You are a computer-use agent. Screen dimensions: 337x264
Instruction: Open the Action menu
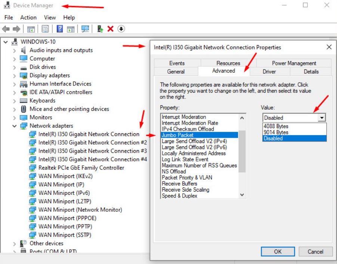28,18
